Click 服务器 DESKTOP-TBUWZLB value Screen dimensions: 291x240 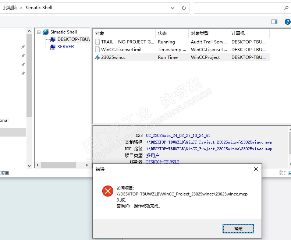(163, 162)
